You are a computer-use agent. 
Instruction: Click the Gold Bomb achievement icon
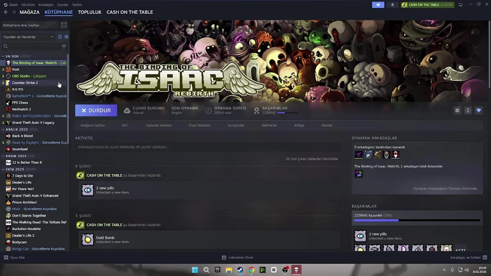87,240
